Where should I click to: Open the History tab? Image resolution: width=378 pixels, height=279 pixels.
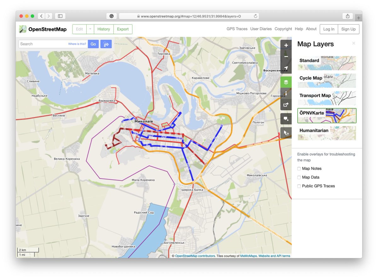tap(104, 29)
